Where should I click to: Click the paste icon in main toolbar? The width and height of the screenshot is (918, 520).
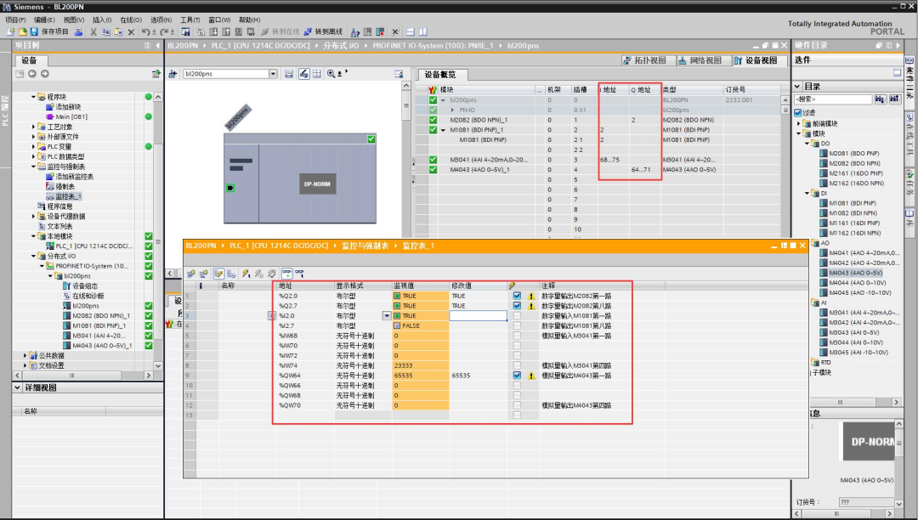click(118, 31)
